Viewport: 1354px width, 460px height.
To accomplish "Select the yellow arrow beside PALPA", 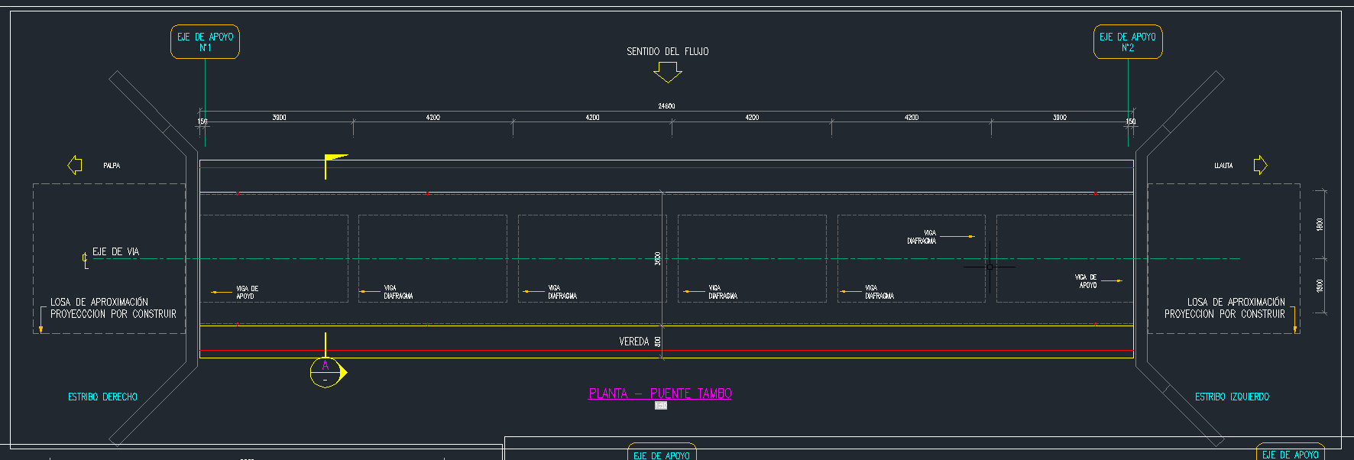I will (75, 165).
